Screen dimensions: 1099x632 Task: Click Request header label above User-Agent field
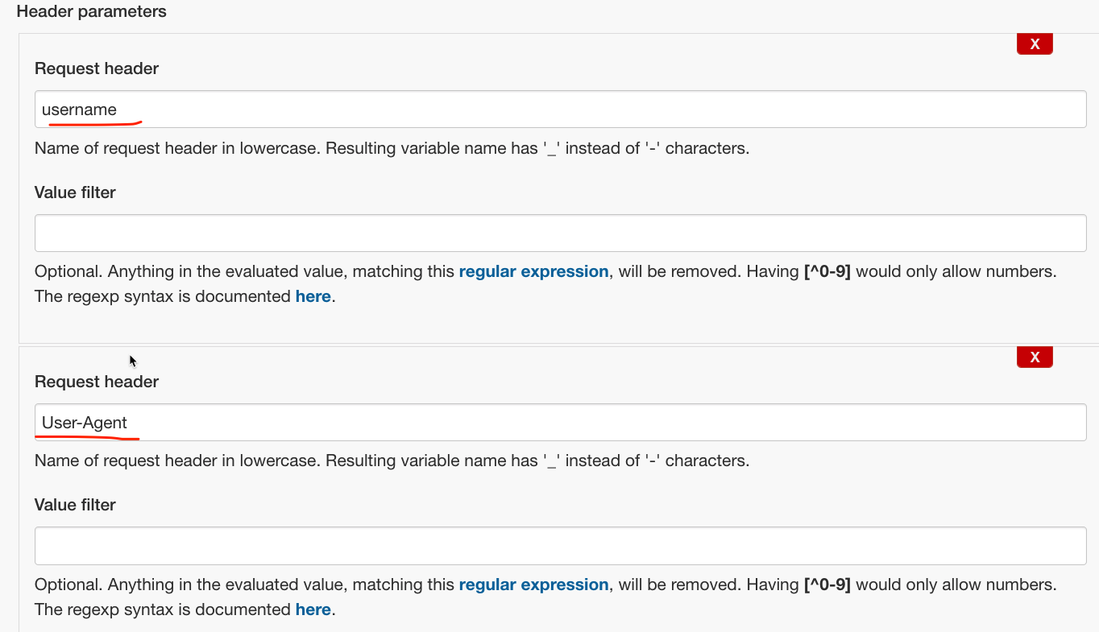[97, 382]
